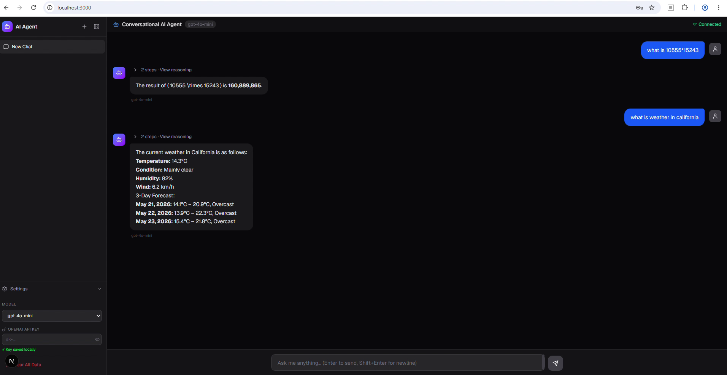The width and height of the screenshot is (727, 375).
Task: Open the browser extensions puzzle icon
Action: (684, 8)
